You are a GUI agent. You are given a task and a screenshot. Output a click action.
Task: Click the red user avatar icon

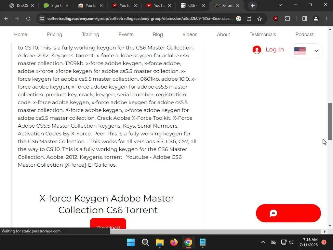coord(257,50)
